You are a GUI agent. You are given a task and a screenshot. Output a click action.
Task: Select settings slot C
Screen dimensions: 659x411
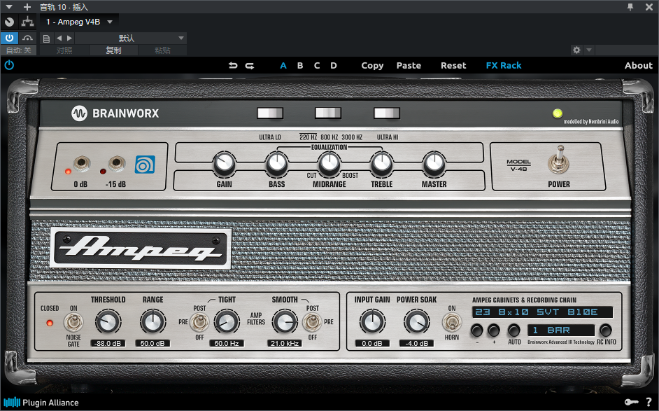click(x=317, y=66)
